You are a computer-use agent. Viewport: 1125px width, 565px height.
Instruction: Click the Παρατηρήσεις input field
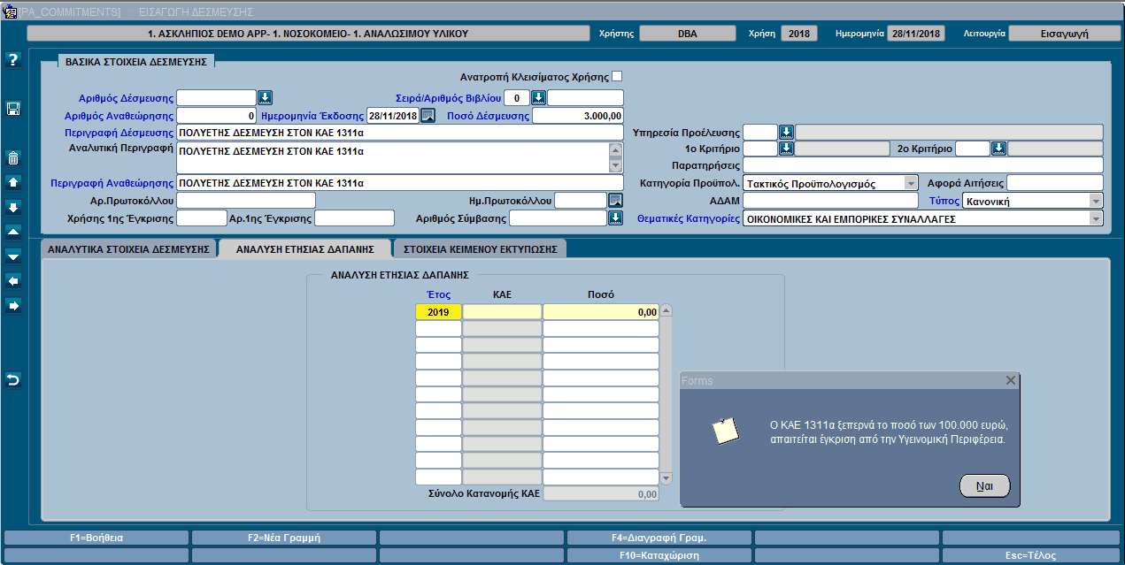[923, 165]
